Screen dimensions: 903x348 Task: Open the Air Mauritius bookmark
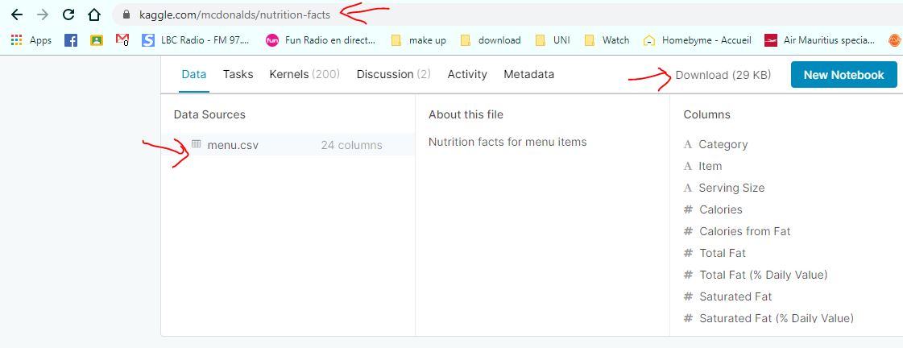(x=819, y=40)
